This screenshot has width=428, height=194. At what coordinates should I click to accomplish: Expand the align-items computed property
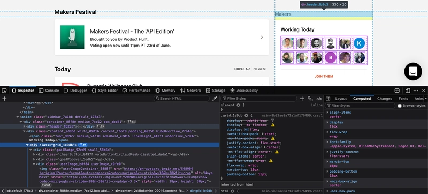[x=327, y=113]
